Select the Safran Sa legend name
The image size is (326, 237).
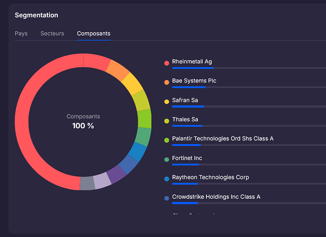tap(185, 100)
